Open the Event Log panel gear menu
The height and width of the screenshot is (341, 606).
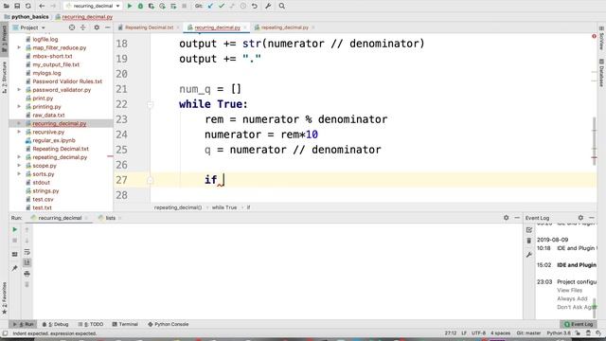(580, 218)
